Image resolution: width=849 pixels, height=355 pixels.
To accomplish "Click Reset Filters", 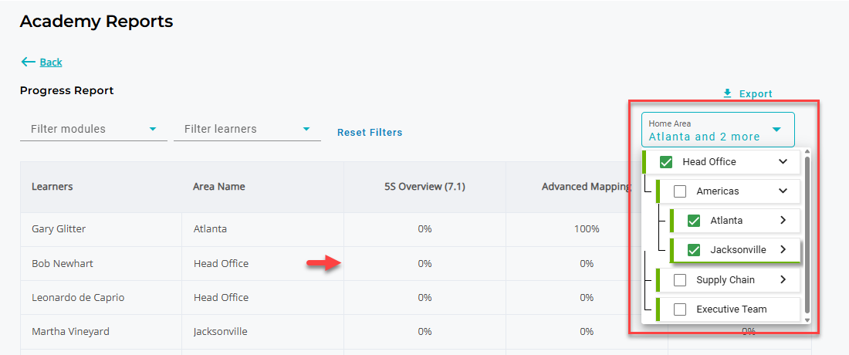I will click(x=370, y=132).
